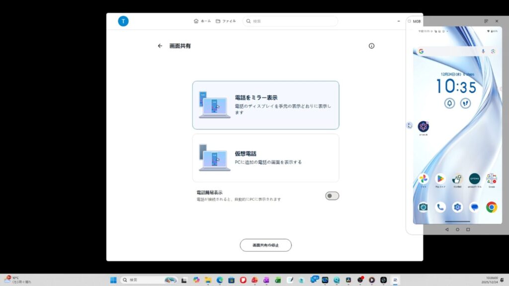Switch to the ホーム tab
Screen dimensions: 509x286
(202, 21)
